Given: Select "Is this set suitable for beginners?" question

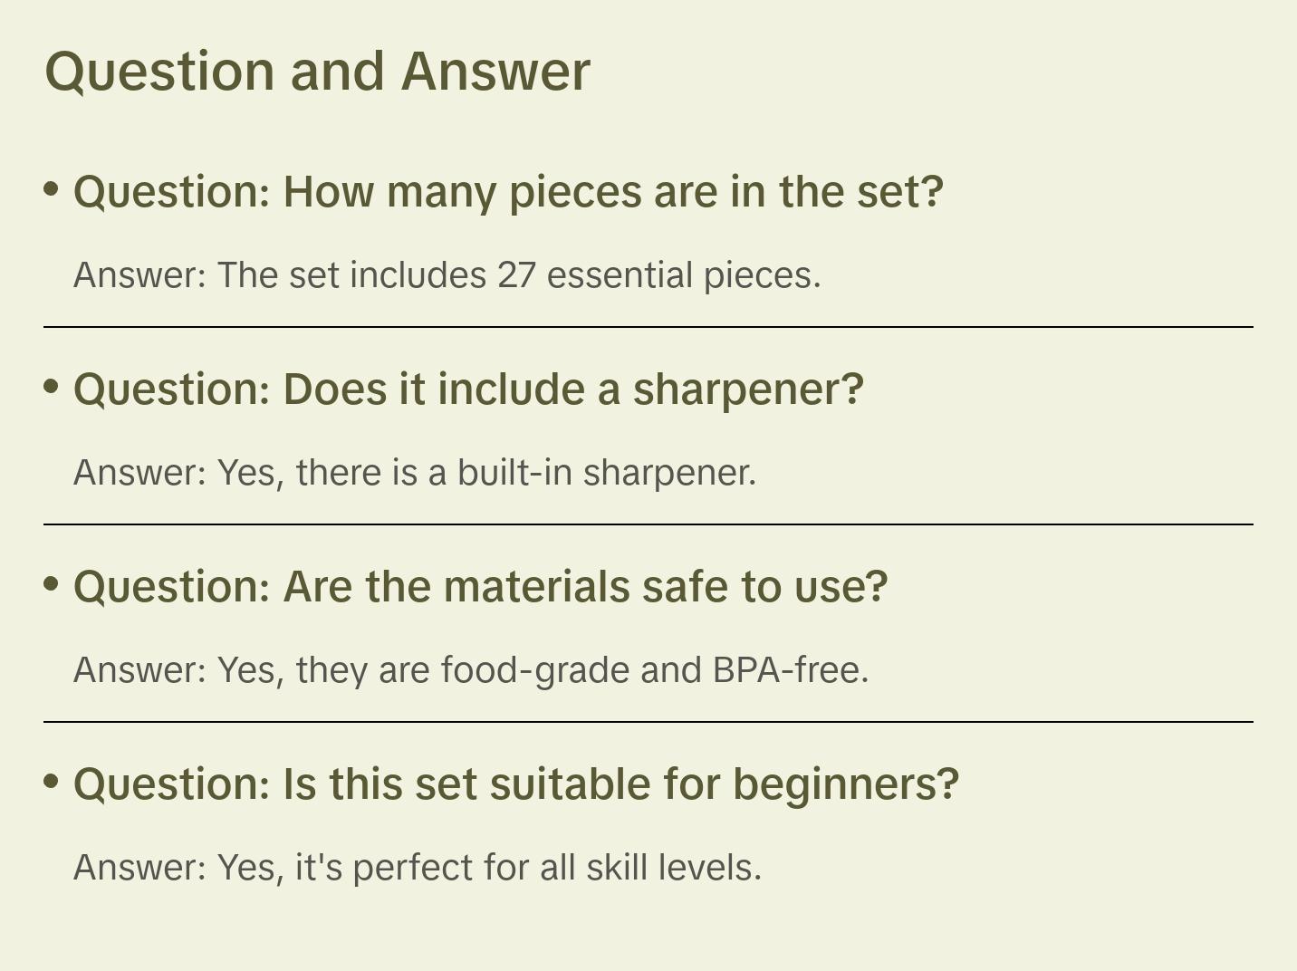Looking at the screenshot, I should click(515, 784).
